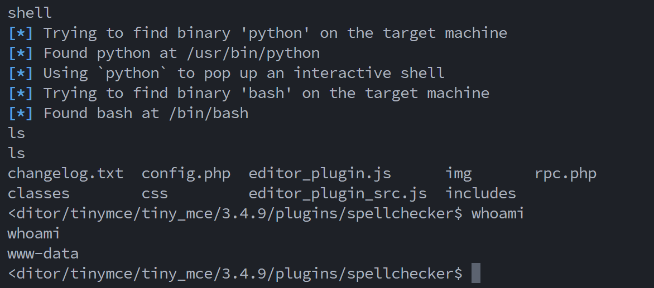Click the includes directory name
The width and height of the screenshot is (654, 288).
480,193
